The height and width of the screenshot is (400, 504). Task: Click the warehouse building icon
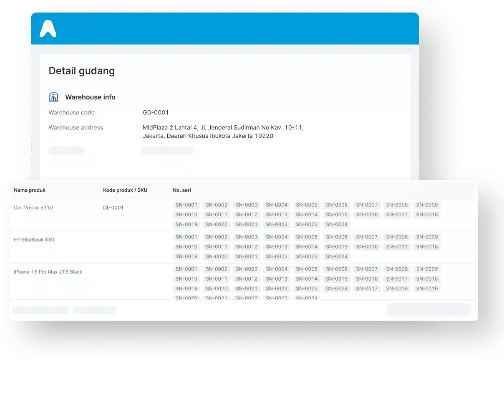click(x=53, y=97)
